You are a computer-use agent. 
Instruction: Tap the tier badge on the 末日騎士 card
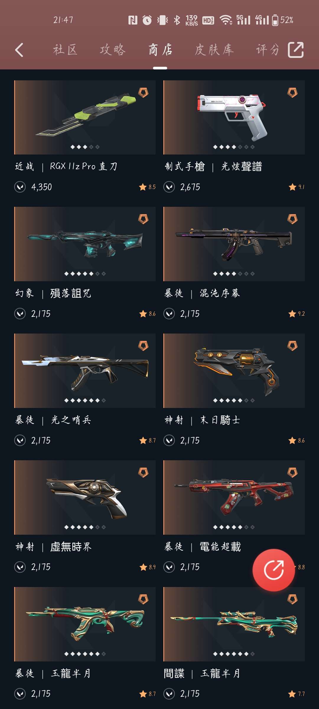click(x=292, y=346)
